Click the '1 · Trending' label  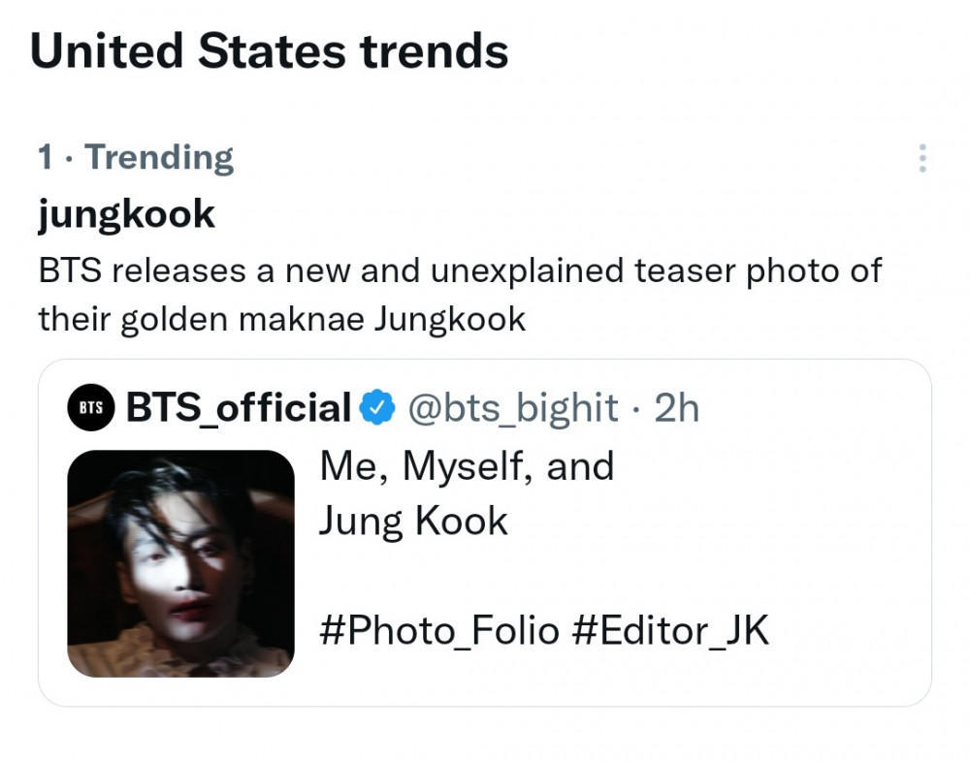click(x=136, y=157)
